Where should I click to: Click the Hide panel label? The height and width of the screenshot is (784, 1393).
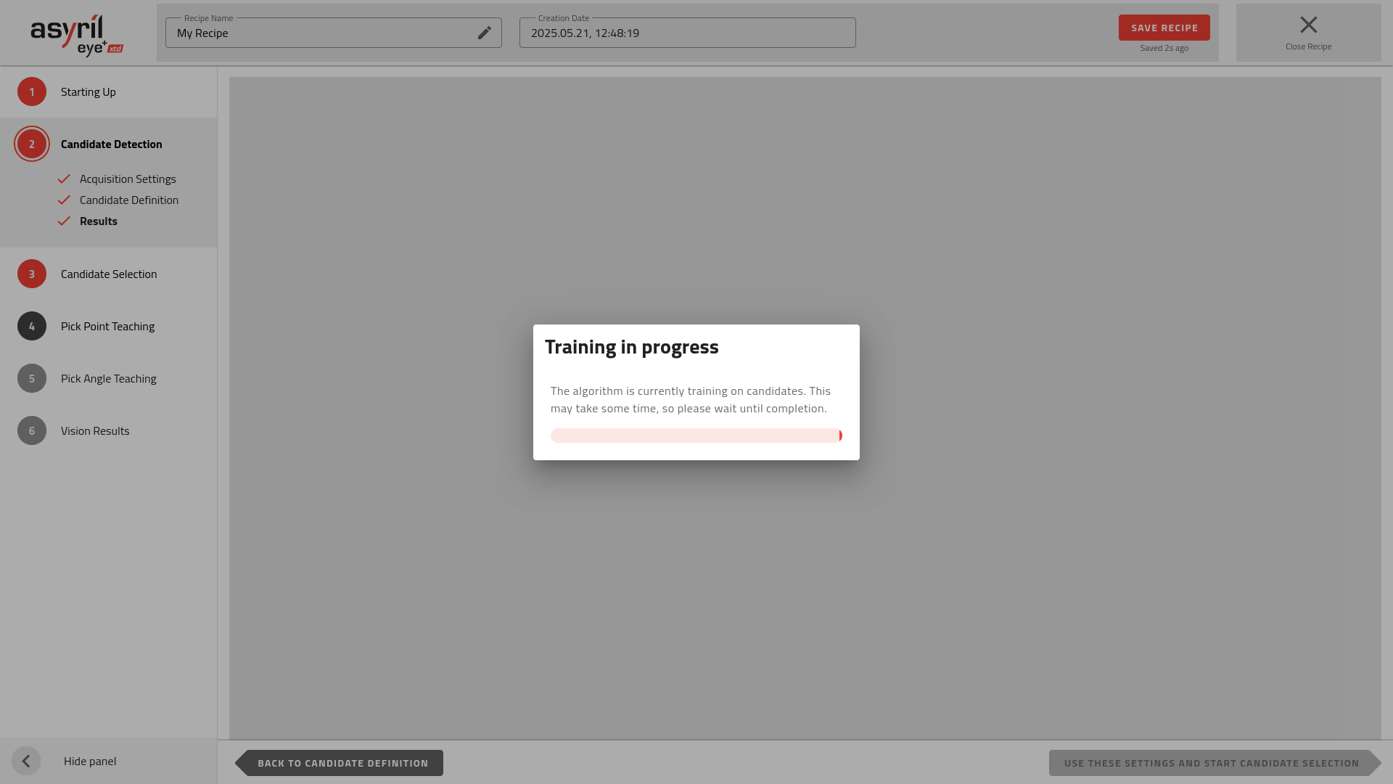90,761
